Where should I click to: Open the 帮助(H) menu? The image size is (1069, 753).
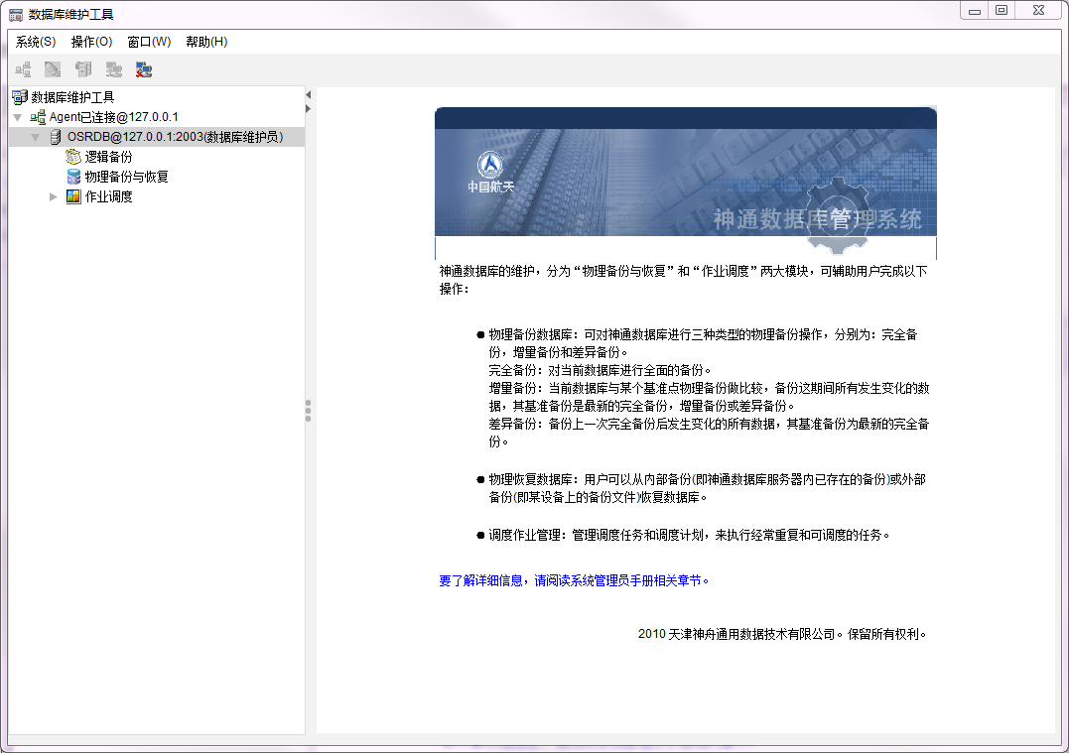click(x=206, y=42)
